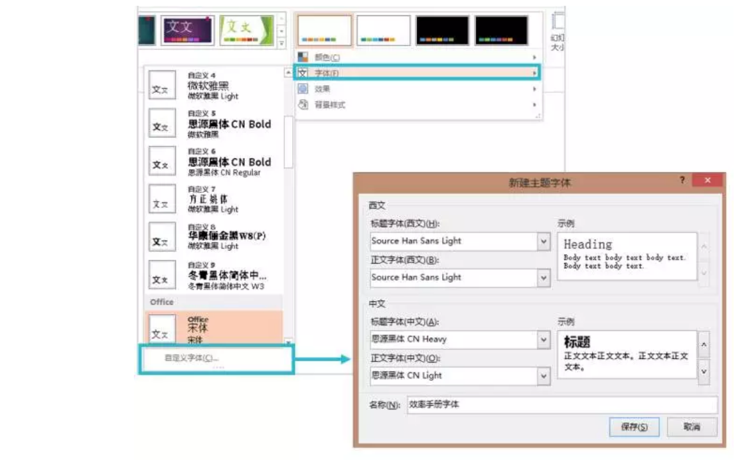Open the 颜色(C) color palette icon
The width and height of the screenshot is (749, 469).
[303, 57]
